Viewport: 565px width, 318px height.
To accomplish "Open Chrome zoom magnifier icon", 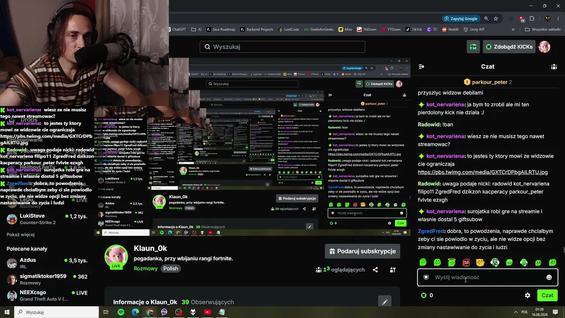I will pos(486,19).
